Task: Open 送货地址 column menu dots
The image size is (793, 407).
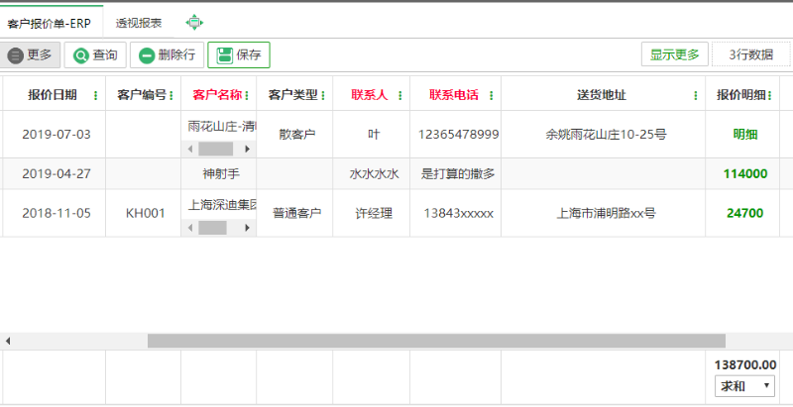Action: click(696, 96)
